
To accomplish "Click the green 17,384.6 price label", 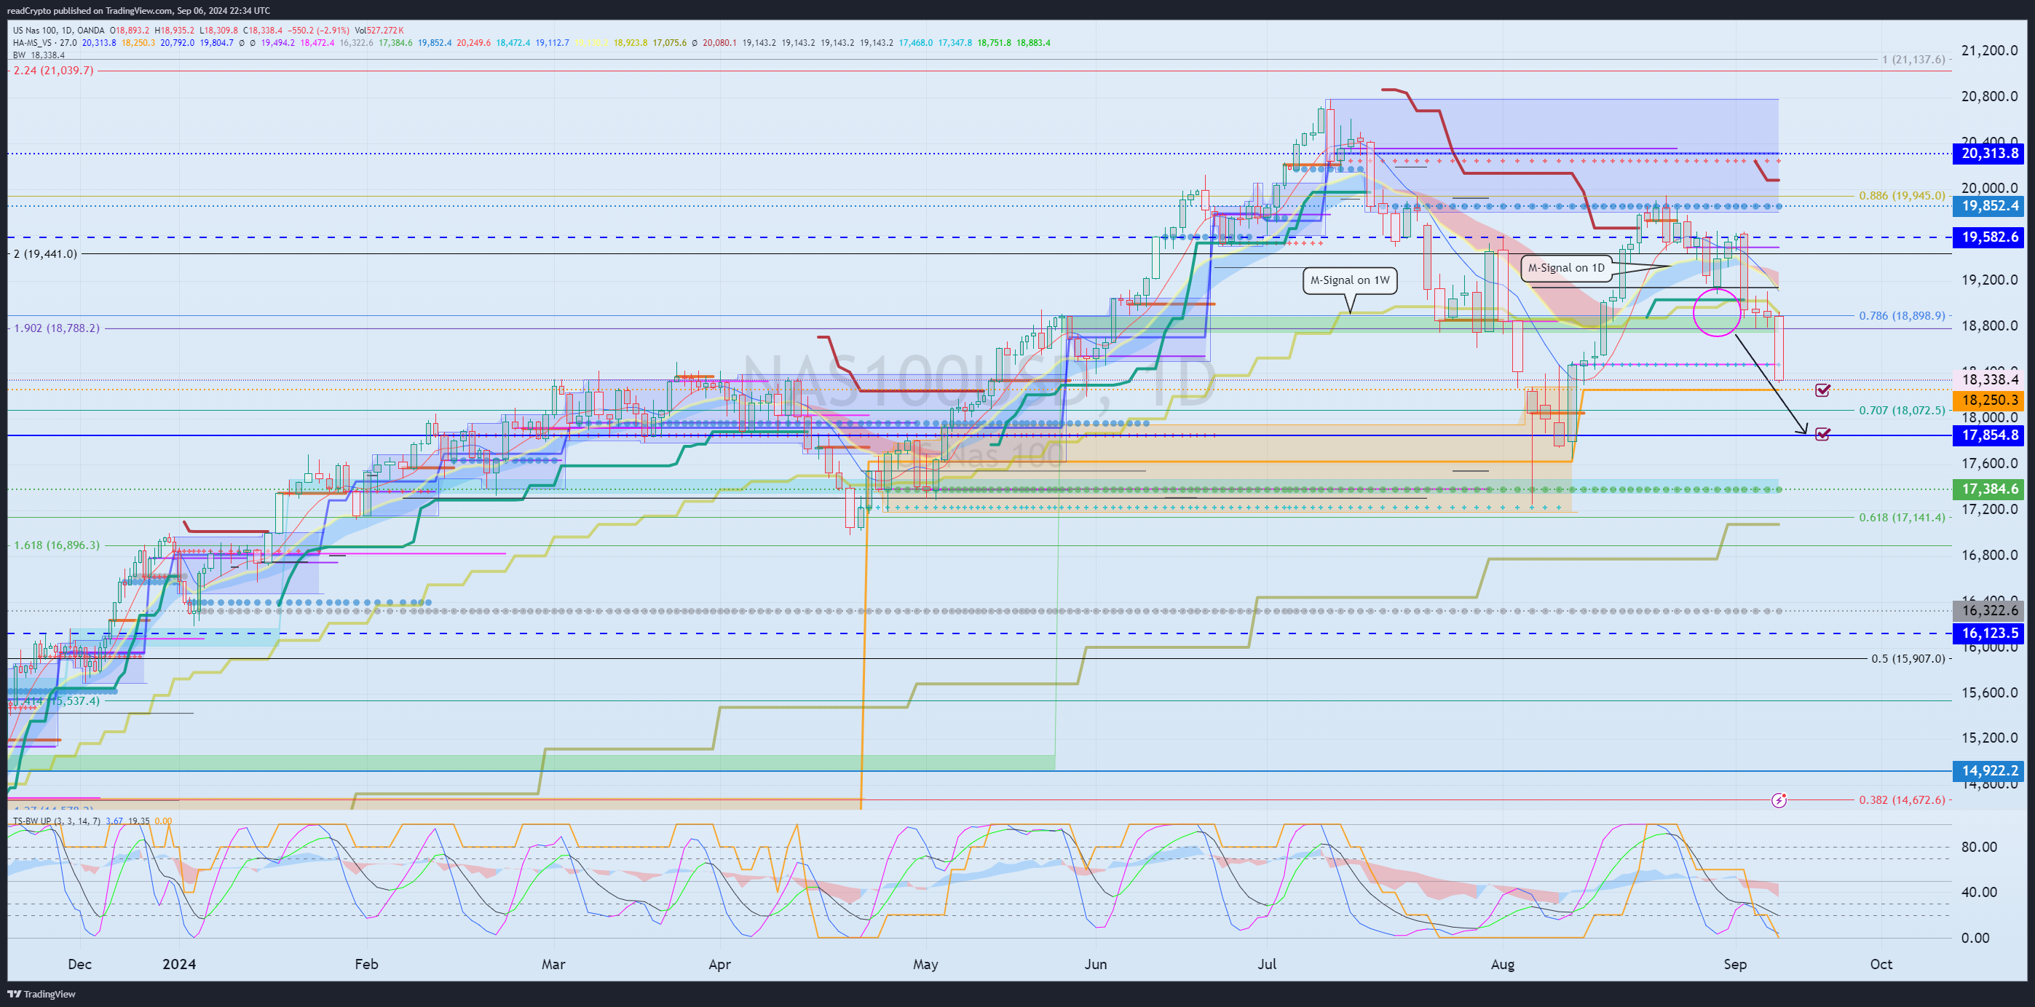I will [1989, 489].
